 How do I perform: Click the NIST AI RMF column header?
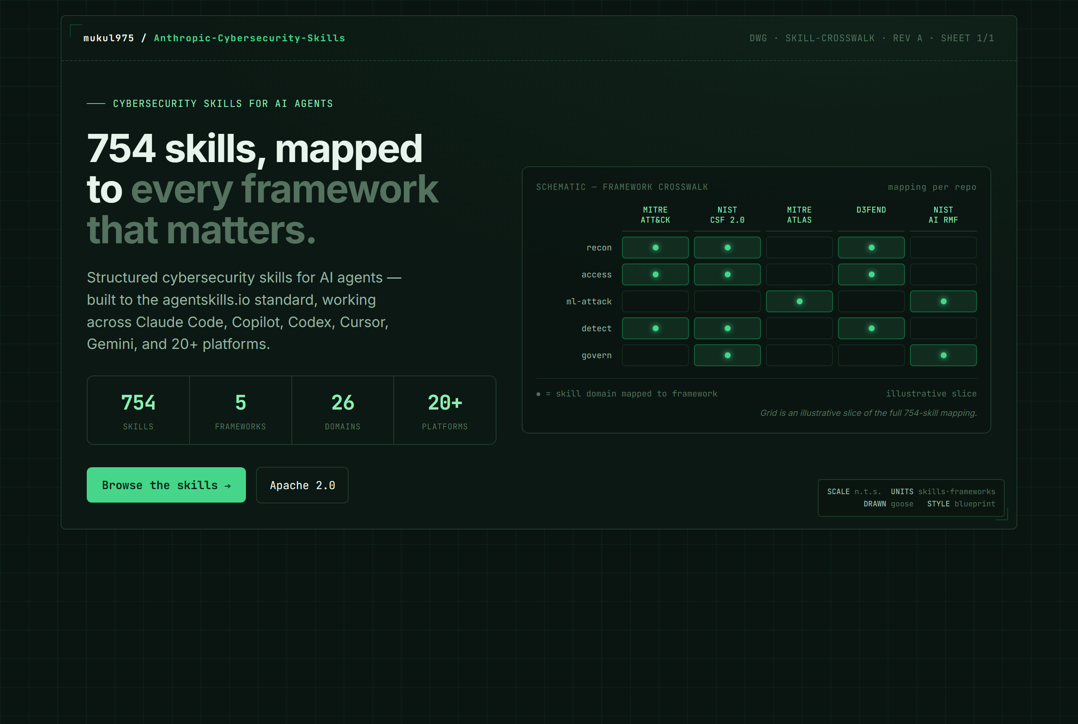coord(943,215)
